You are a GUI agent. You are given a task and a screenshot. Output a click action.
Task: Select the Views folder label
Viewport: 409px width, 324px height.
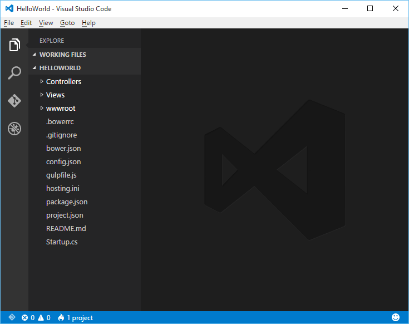tap(55, 95)
